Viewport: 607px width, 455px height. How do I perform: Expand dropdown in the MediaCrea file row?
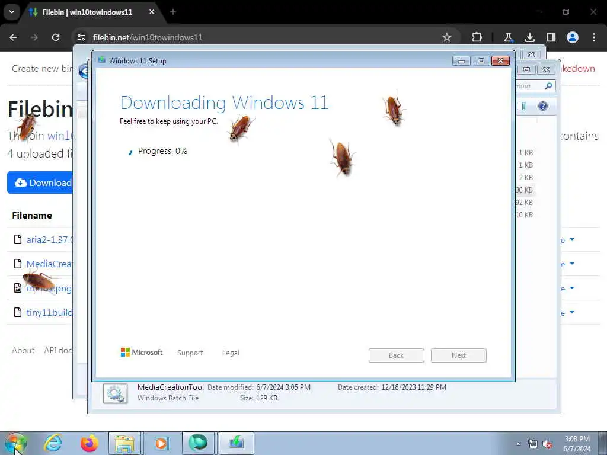click(x=572, y=264)
